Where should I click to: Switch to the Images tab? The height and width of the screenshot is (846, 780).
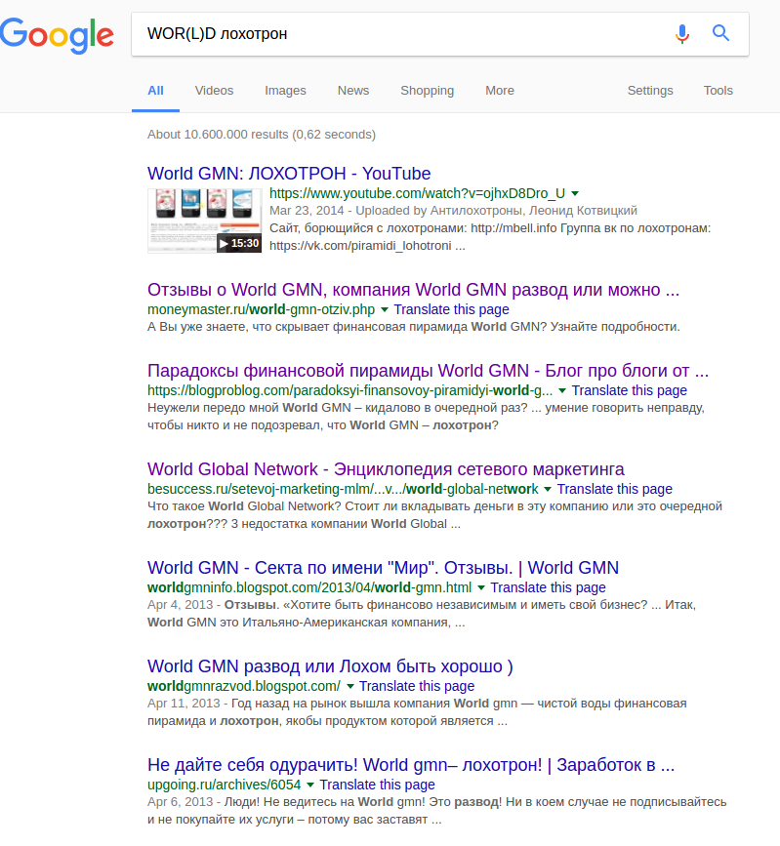coord(285,91)
